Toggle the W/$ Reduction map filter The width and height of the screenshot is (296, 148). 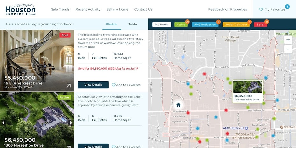(x=205, y=25)
